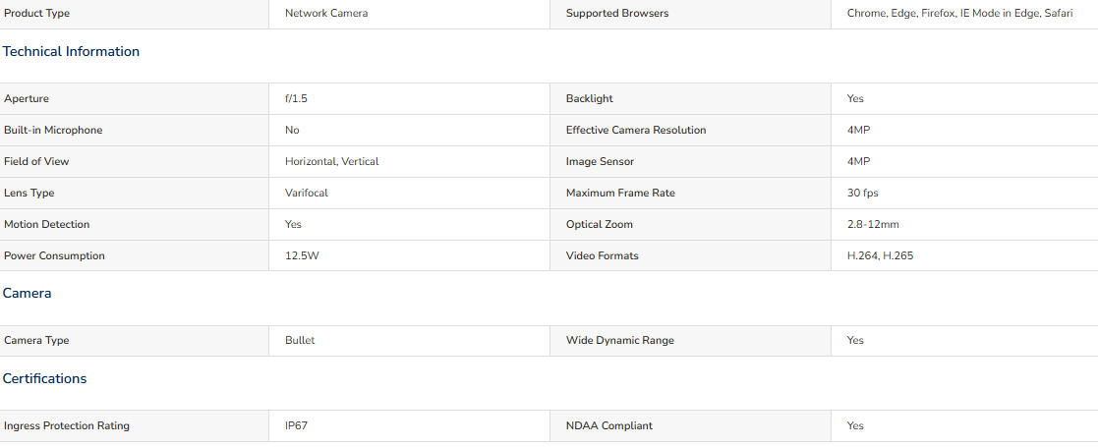This screenshot has width=1098, height=447.
Task: Click the IP67 ingress rating value
Action: pos(296,426)
